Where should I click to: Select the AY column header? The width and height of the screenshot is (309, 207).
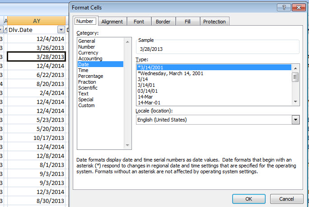(37, 21)
